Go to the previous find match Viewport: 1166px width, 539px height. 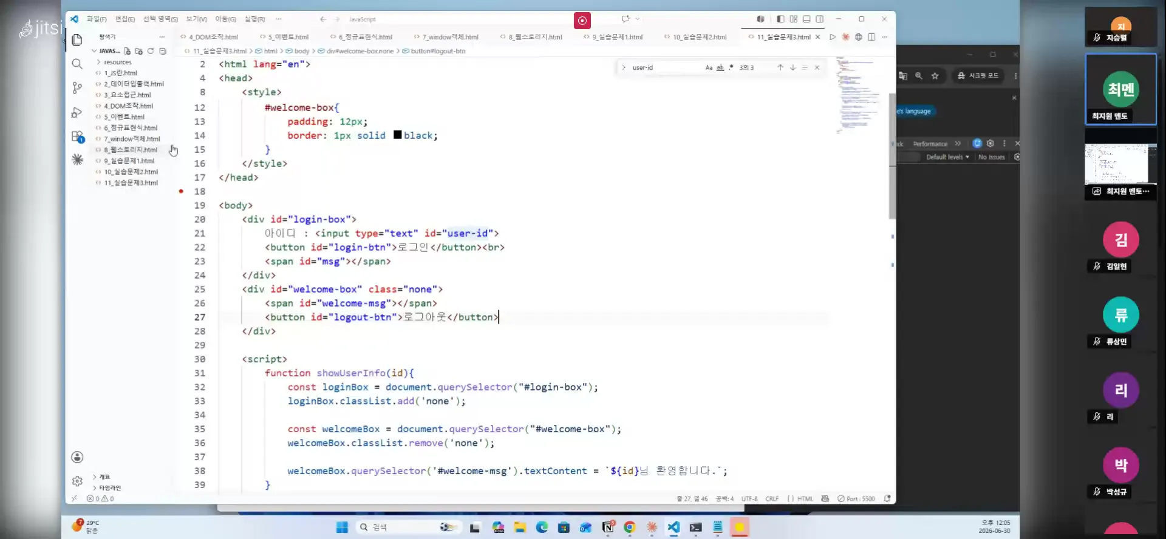[780, 67]
